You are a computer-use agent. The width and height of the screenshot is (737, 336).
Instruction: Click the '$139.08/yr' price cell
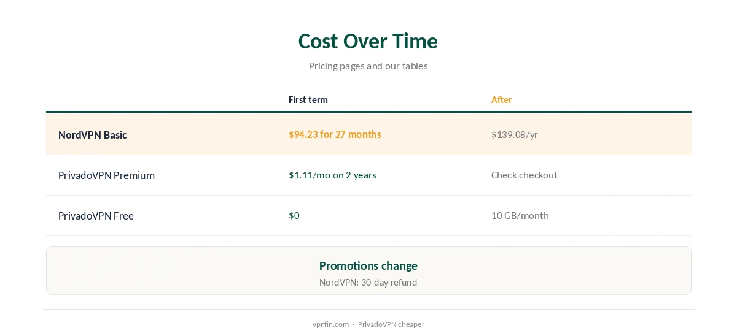(514, 134)
